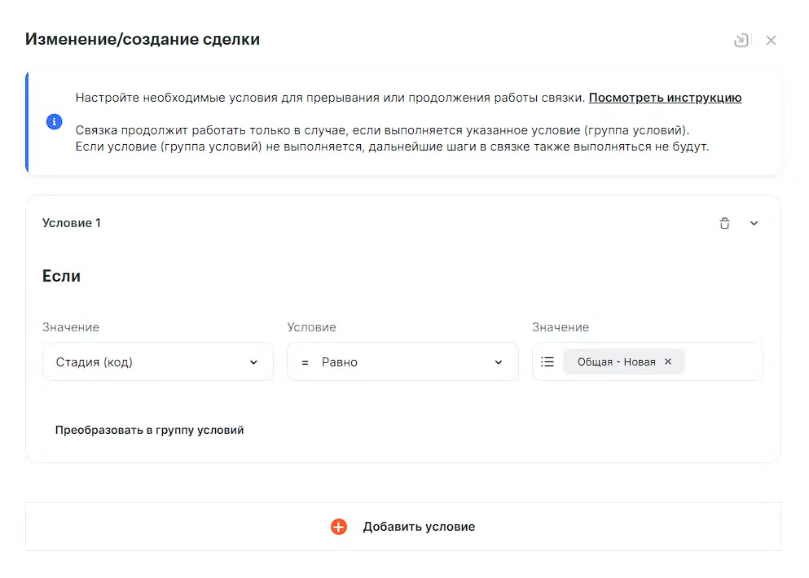Open the Посмотреть инструкцию link
Viewport: 809px width, 578px height.
[665, 98]
